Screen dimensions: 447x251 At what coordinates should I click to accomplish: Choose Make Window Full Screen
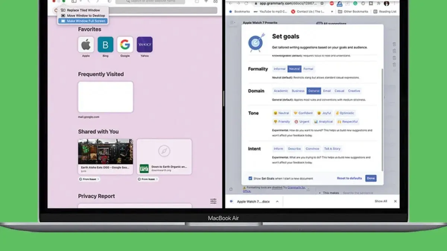pyautogui.click(x=83, y=21)
